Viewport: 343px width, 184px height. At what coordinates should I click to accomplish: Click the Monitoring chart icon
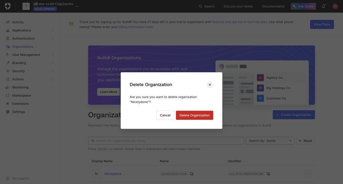point(8,87)
